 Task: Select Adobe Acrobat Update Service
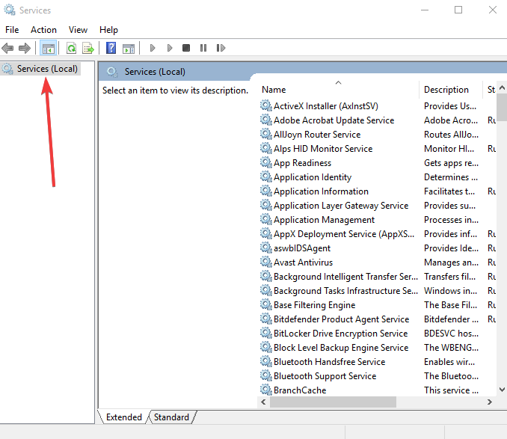[x=334, y=120]
